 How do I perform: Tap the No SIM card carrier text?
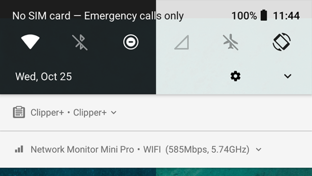click(41, 16)
